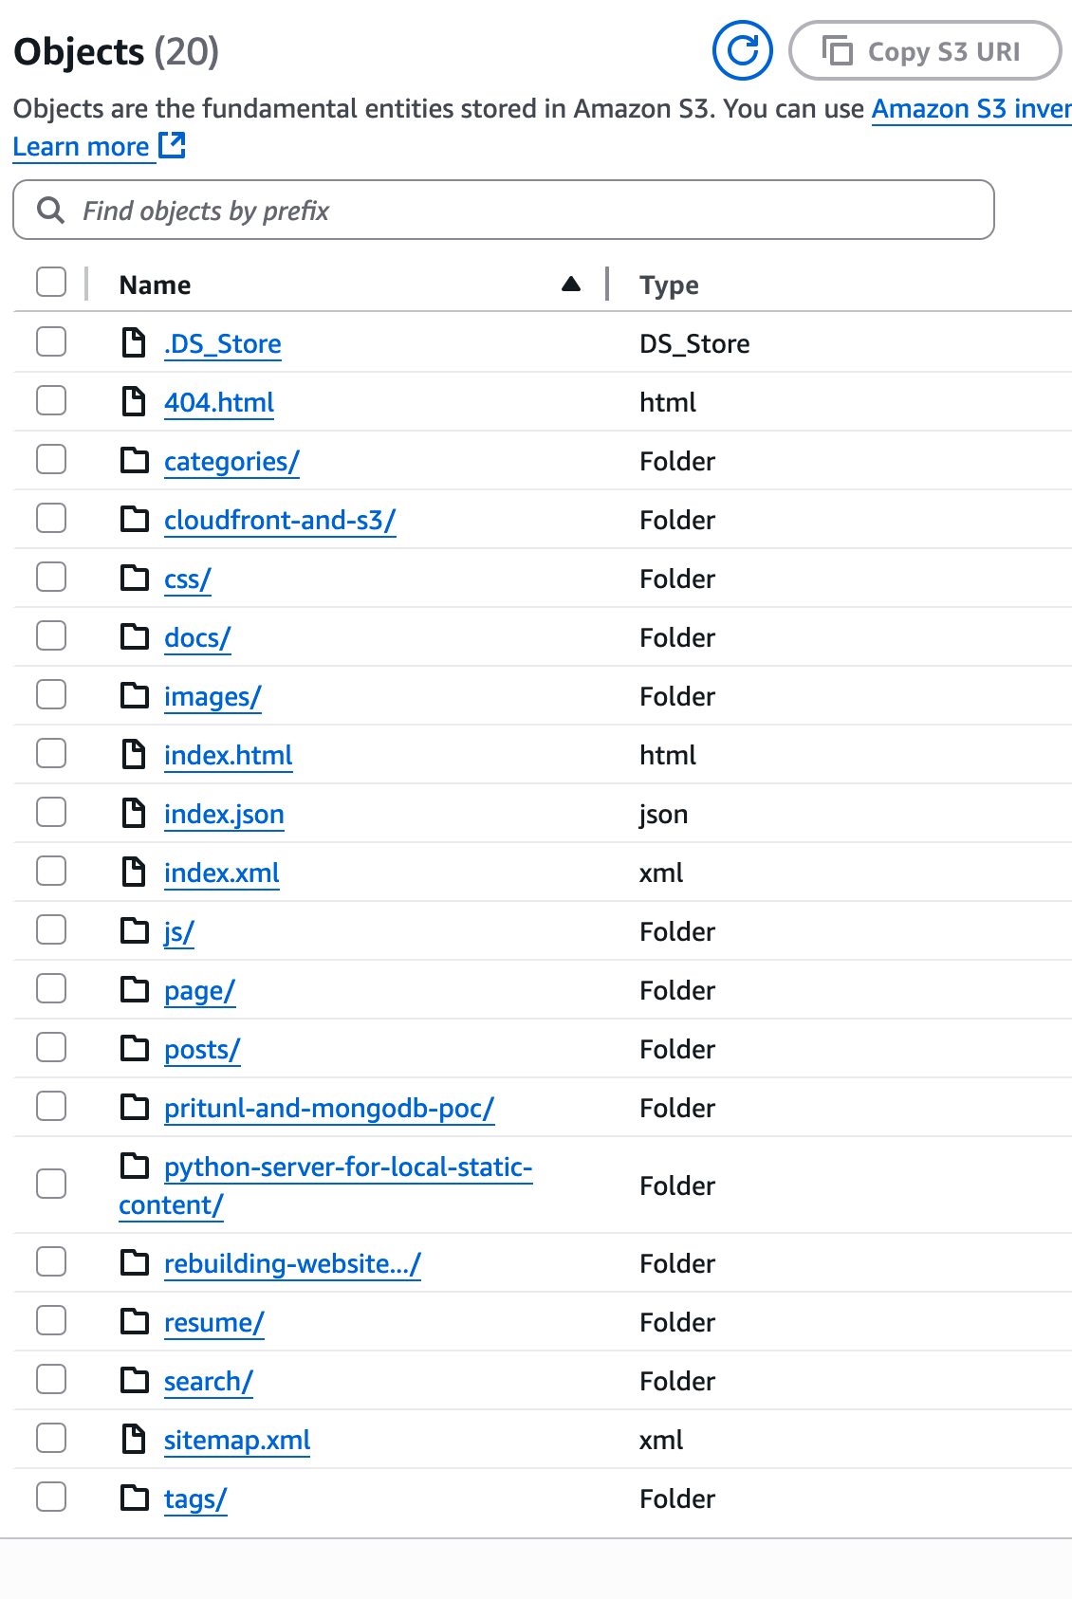1072x1599 pixels.
Task: Click the folder icon next to images/
Action: coord(135,696)
